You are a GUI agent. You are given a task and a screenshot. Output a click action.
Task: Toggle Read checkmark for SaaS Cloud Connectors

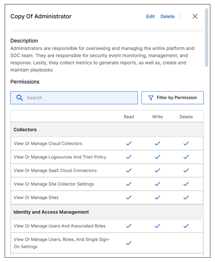pyautogui.click(x=129, y=170)
